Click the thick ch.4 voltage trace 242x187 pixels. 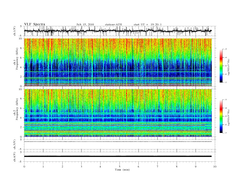[118, 156]
